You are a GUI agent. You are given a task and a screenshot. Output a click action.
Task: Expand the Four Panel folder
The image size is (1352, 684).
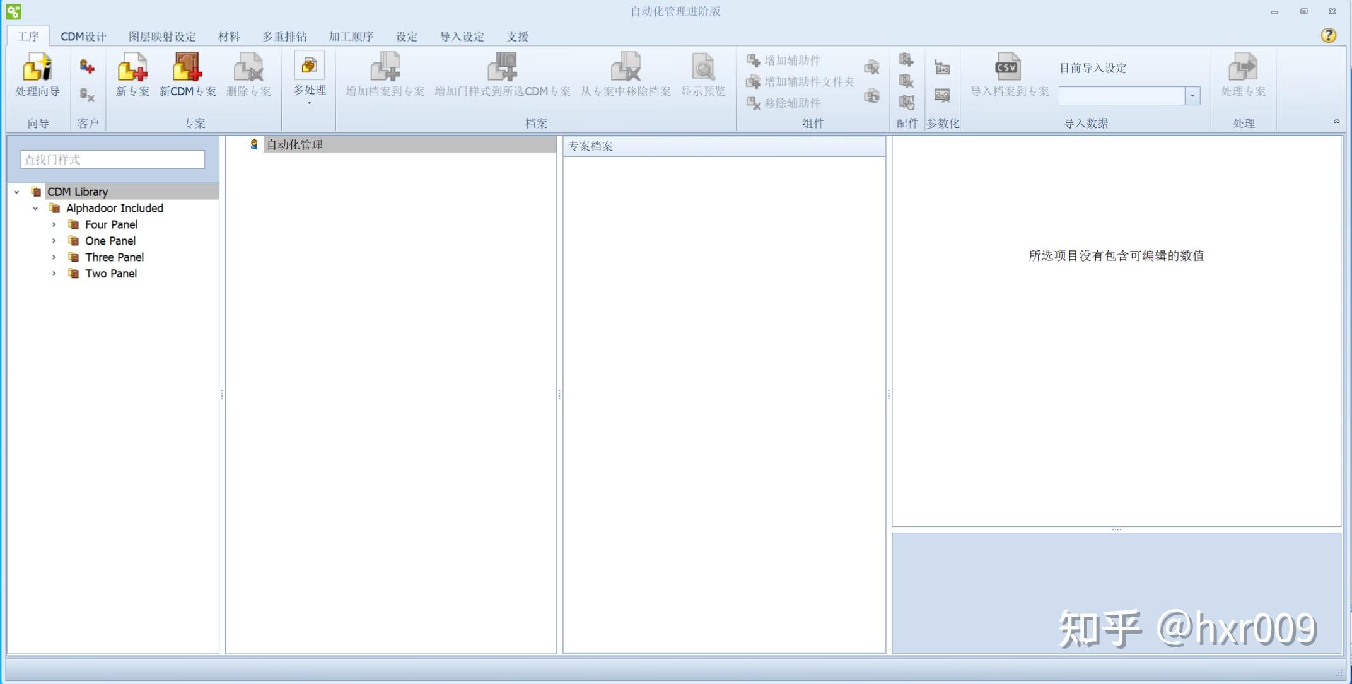(x=54, y=224)
